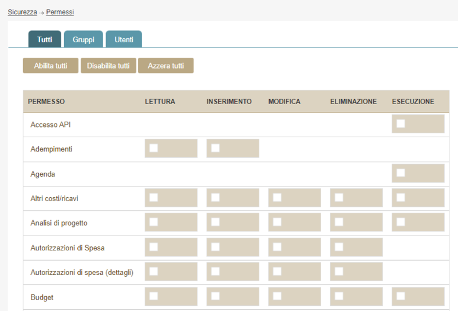458x311 pixels.
Task: Enable Eliminazione for Analisi di progetto
Action: (x=339, y=222)
